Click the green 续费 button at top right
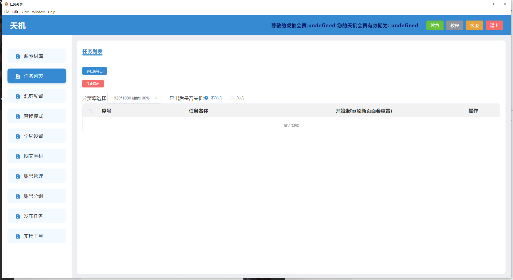Viewport: 513px width, 280px height. click(x=435, y=25)
